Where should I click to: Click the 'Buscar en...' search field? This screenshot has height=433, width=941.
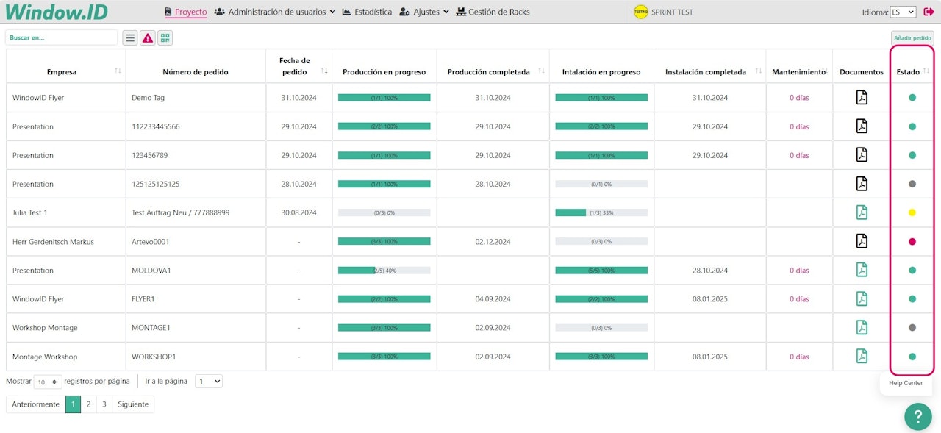[61, 37]
